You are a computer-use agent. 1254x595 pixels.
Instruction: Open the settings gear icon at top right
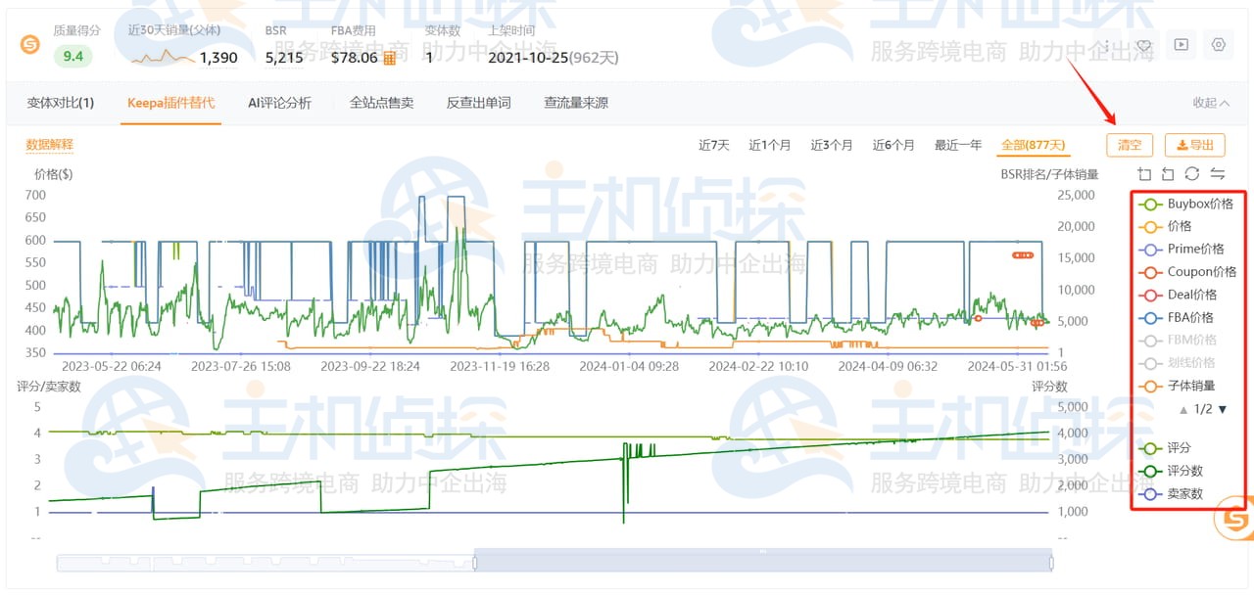click(1218, 44)
